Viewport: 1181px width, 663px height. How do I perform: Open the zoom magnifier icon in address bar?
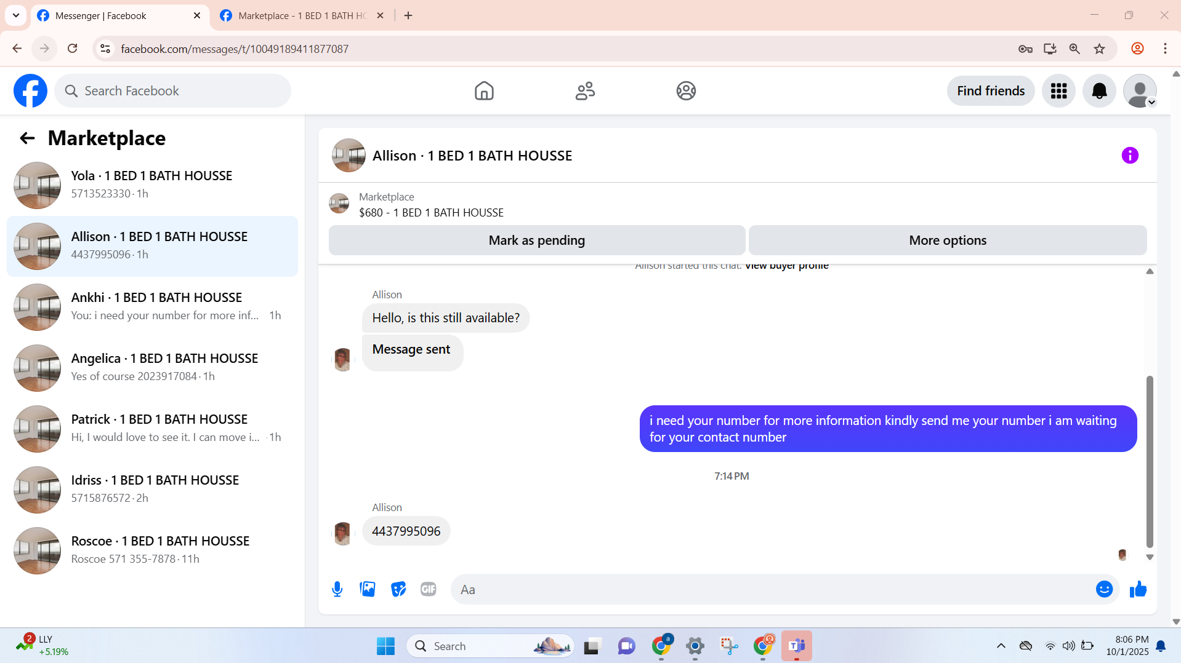pyautogui.click(x=1074, y=49)
